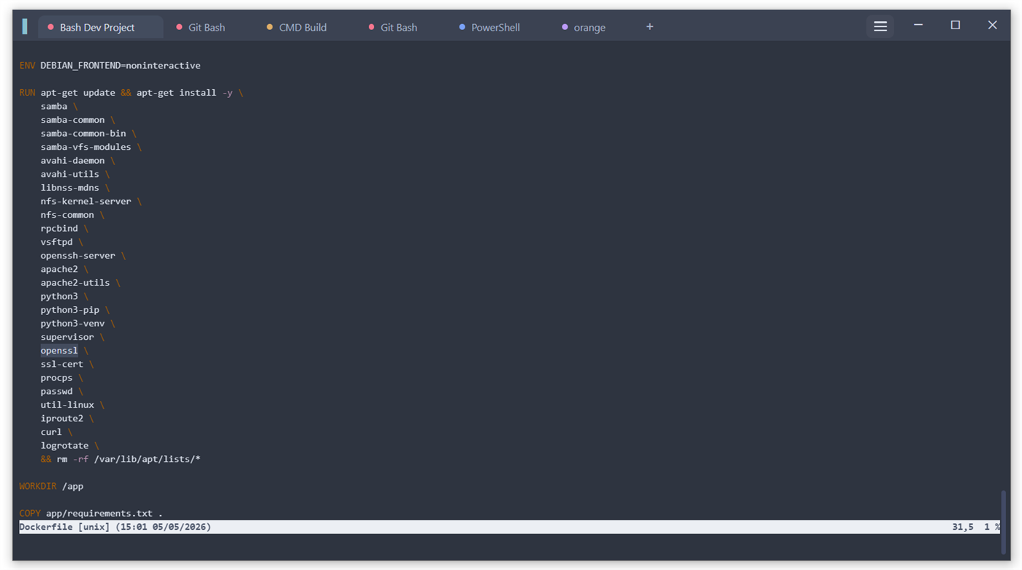Click the 'apt-get update' text in the RUN line
Image resolution: width=1022 pixels, height=570 pixels.
tap(78, 93)
